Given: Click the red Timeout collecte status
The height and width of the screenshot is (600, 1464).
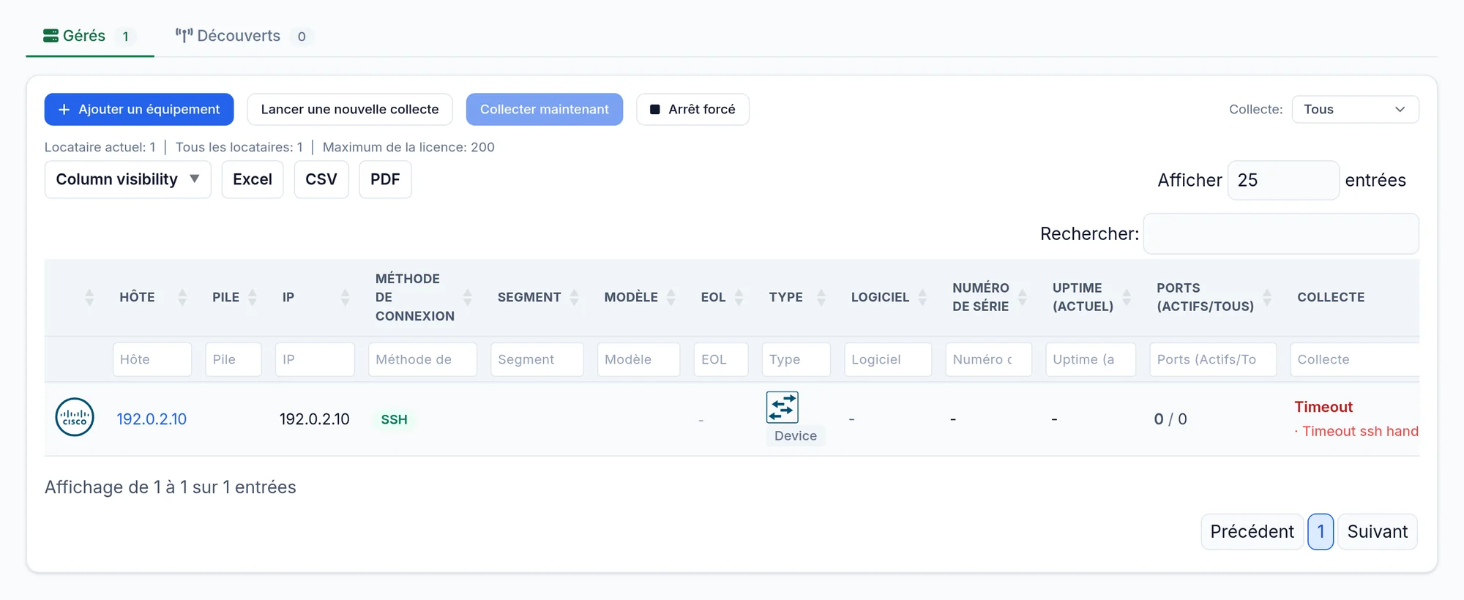Looking at the screenshot, I should pyautogui.click(x=1323, y=407).
